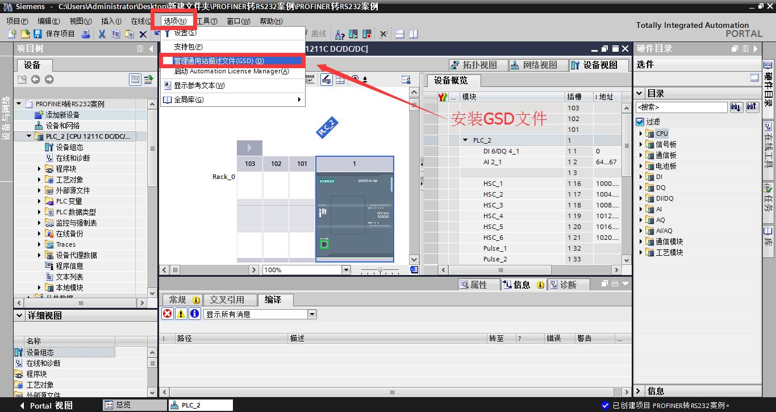Click the Stop CPU toolbar icon
Viewport: 776px width, 412px height.
coord(366,34)
